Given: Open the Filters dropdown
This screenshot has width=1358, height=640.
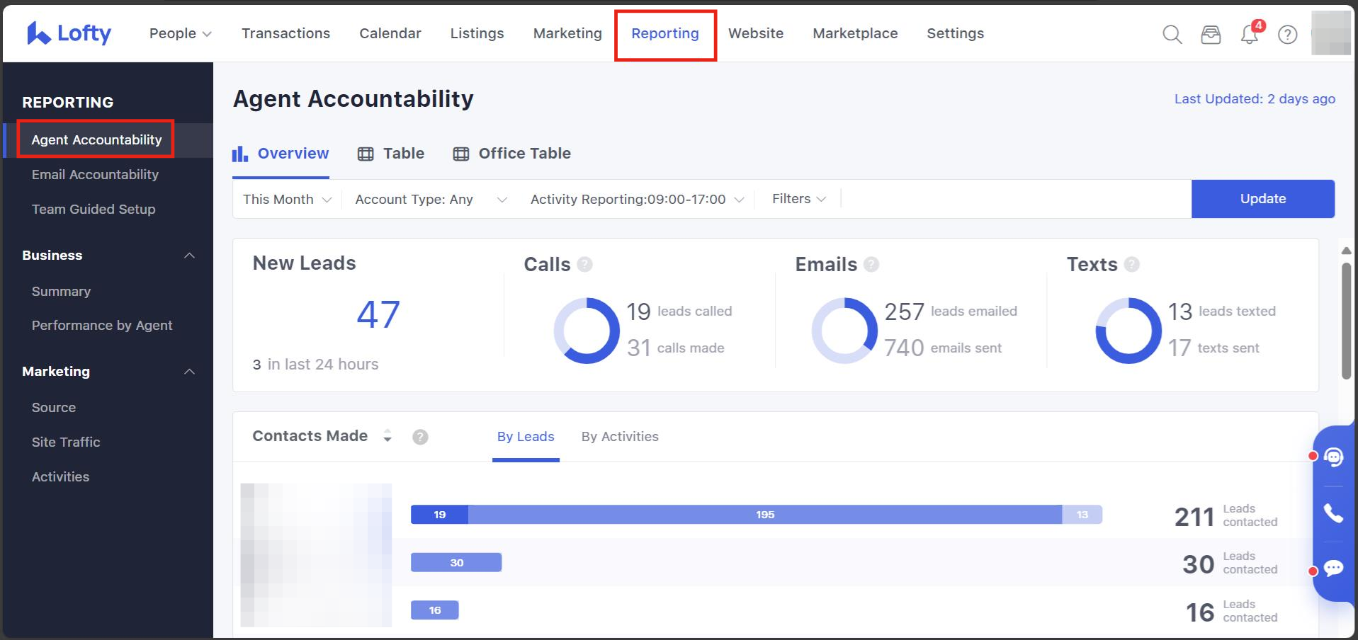Looking at the screenshot, I should point(798,199).
